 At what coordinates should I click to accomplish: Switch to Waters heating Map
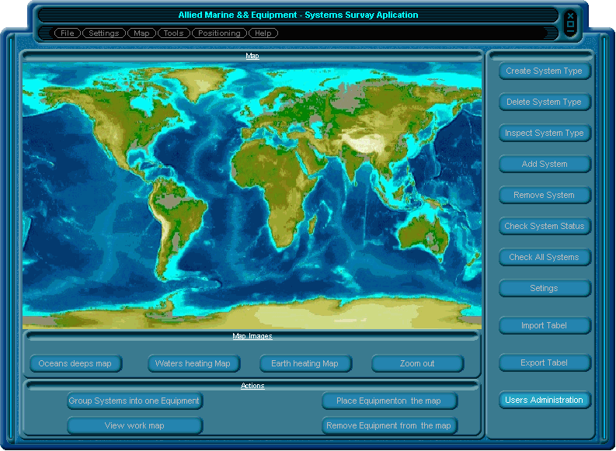tap(193, 363)
